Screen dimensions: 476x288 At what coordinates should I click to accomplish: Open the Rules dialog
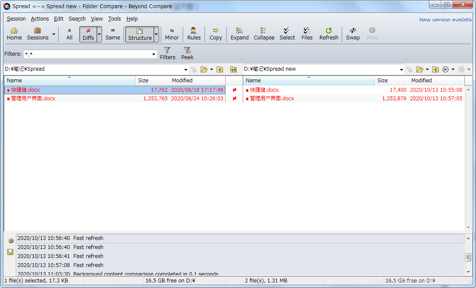[194, 34]
